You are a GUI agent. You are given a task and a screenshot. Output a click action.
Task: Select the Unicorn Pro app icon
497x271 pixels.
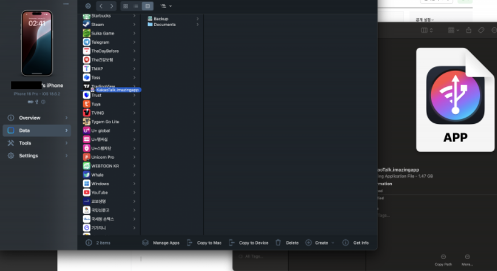87,157
